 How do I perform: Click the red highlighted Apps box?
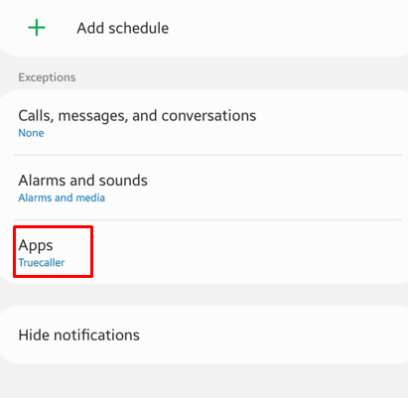coord(53,252)
